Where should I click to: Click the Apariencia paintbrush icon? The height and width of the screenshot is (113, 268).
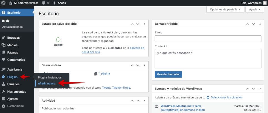click(x=3, y=70)
